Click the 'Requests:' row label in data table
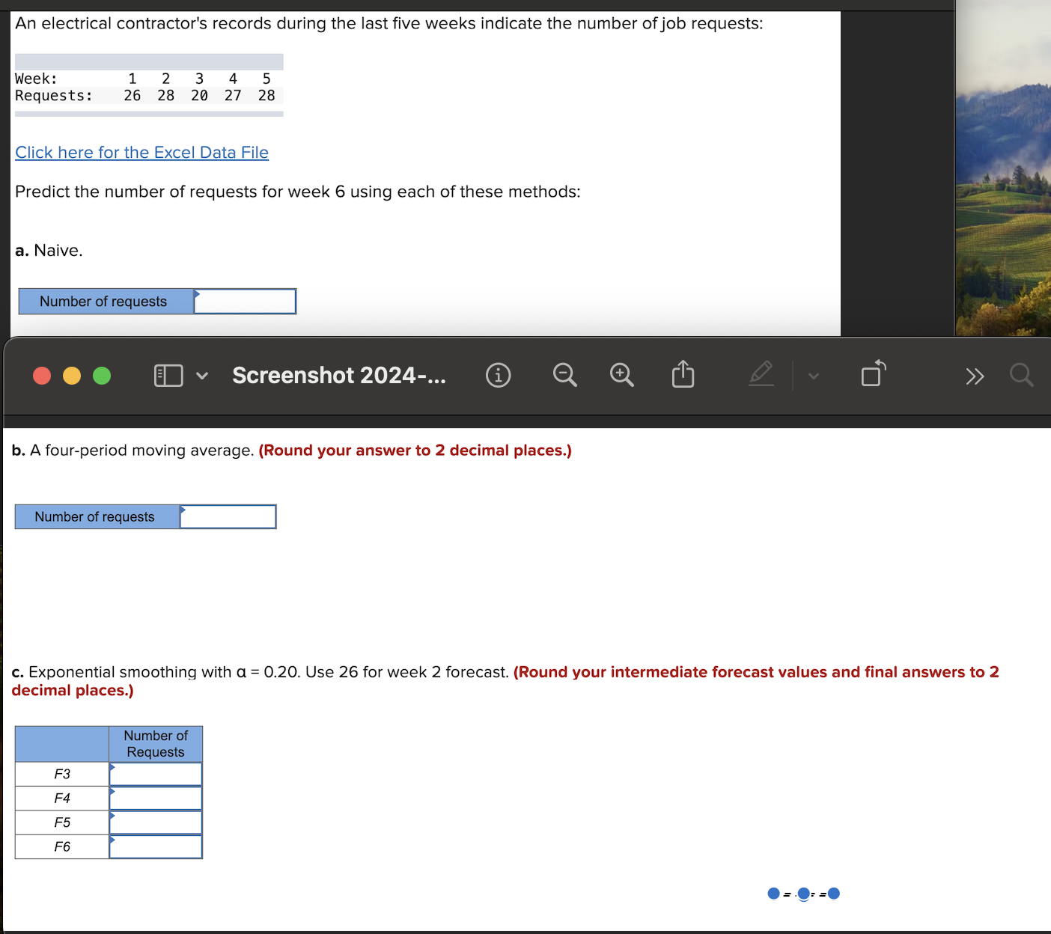The image size is (1051, 934). click(54, 96)
